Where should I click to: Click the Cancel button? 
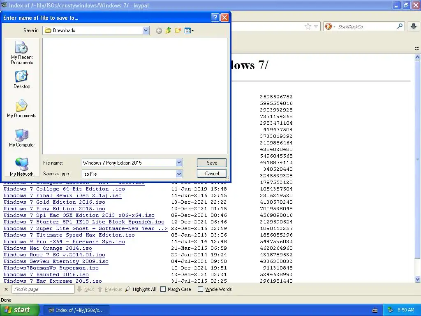click(212, 174)
